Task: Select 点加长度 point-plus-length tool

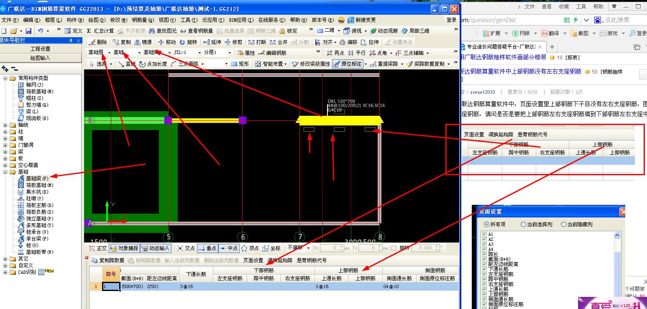Action: click(153, 64)
